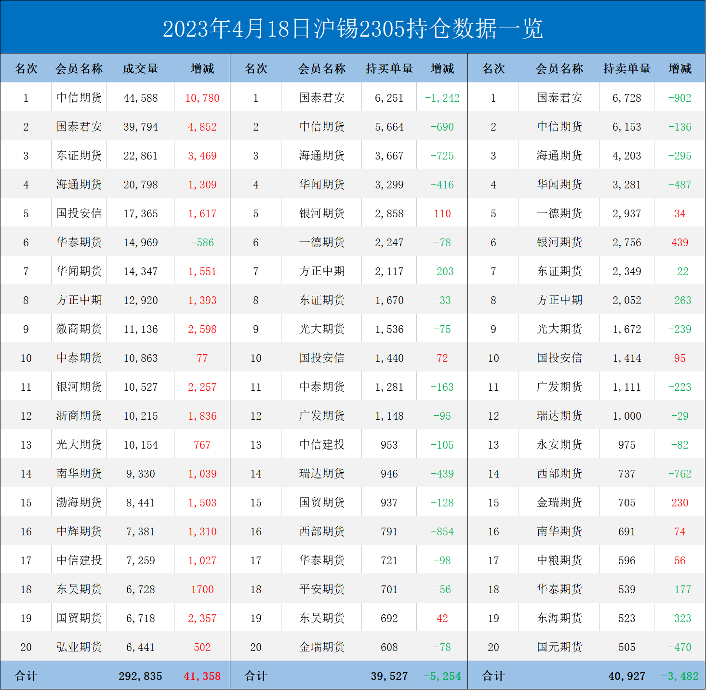706x690 pixels.
Task: Select the "持买单量" column header
Action: [x=389, y=69]
